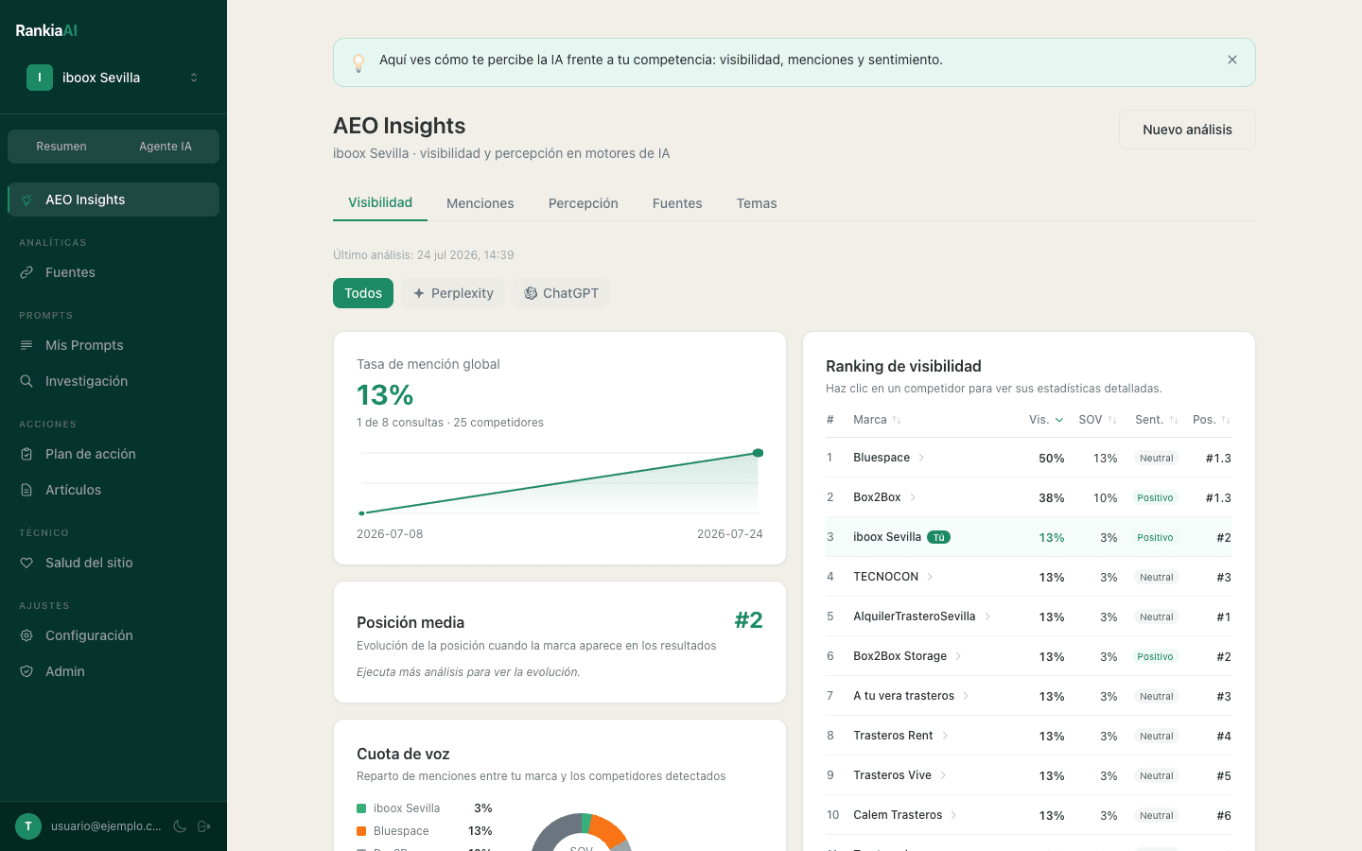
Task: Switch to the Menciones tab
Action: [x=480, y=203]
